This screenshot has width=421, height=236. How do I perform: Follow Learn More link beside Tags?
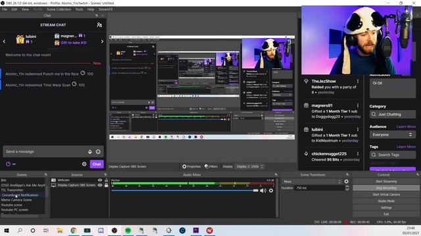[406, 147]
